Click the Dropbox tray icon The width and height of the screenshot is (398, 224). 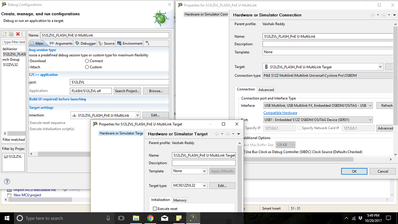361,218
